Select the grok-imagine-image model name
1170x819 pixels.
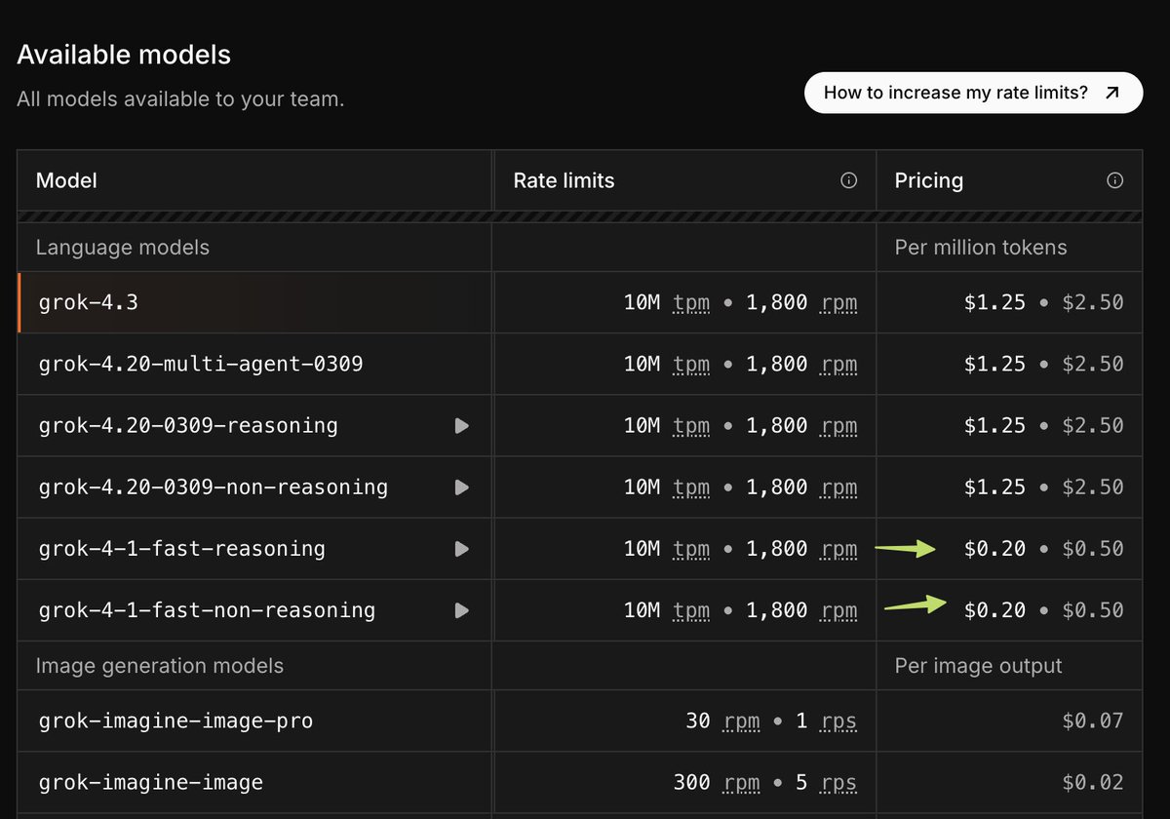pyautogui.click(x=151, y=782)
